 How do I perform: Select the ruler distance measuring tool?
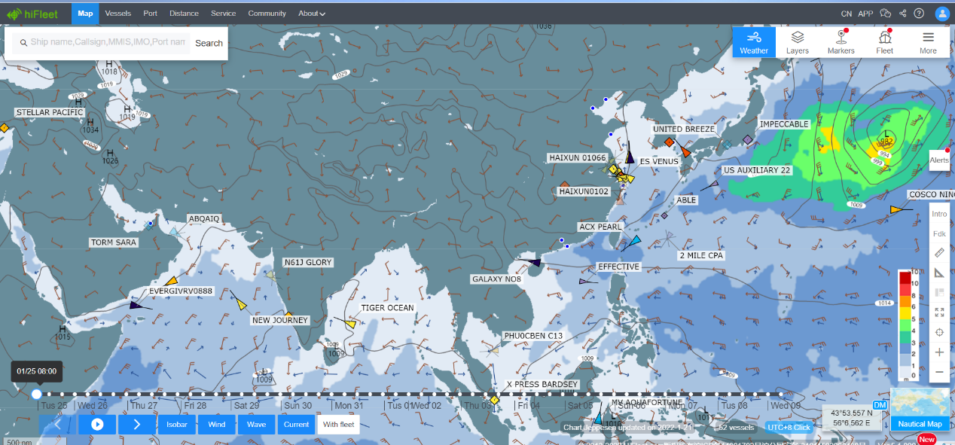(939, 253)
